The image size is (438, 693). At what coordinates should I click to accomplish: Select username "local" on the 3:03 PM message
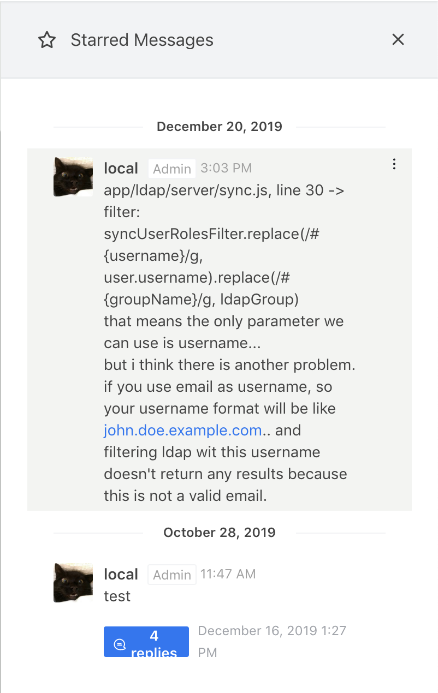121,168
